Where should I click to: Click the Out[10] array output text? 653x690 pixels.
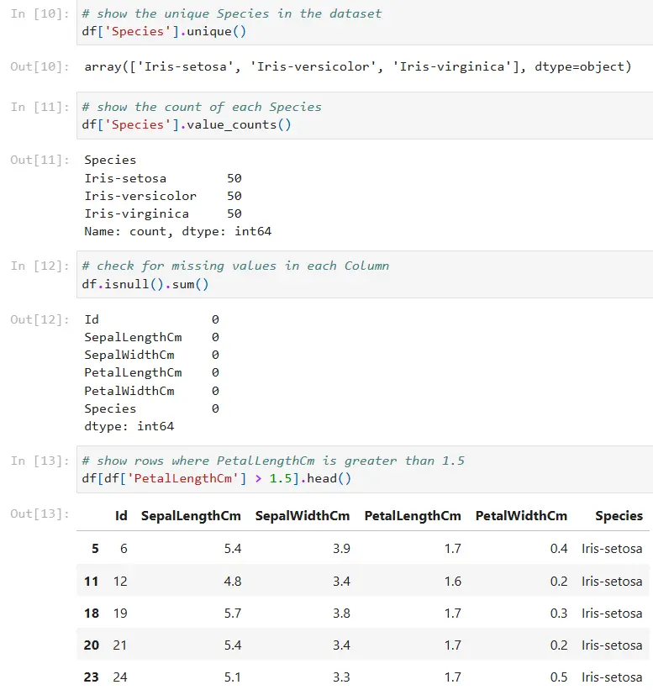point(357,66)
